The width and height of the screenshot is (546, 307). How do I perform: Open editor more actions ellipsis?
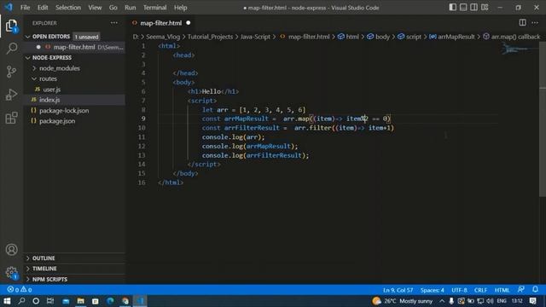click(535, 23)
